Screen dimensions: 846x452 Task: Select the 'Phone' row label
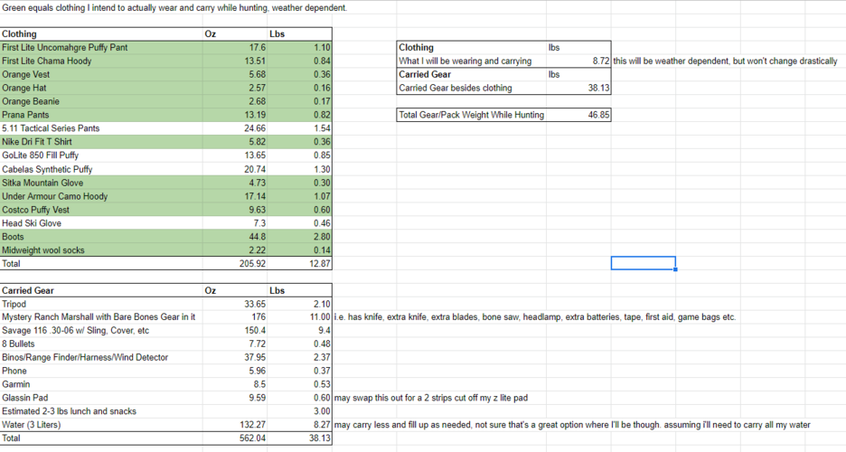[x=101, y=372]
